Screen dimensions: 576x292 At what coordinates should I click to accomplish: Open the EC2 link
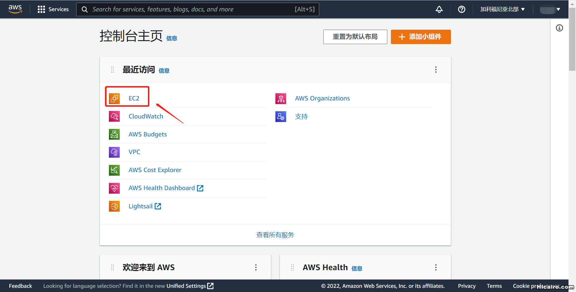pos(134,98)
